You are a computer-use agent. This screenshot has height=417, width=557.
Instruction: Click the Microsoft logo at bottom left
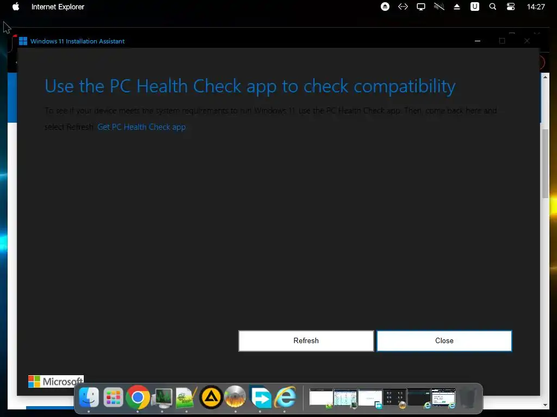pos(56,382)
